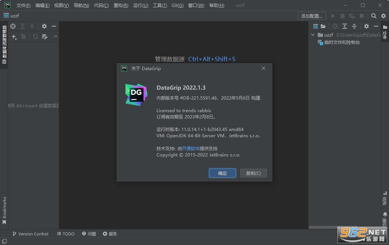389x245 pixels.
Task: Open the 工具(T) menu
Action: (x=160, y=5)
